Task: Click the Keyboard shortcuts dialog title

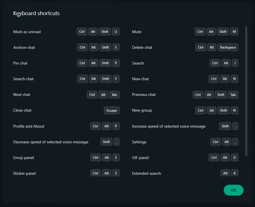Action: click(36, 13)
